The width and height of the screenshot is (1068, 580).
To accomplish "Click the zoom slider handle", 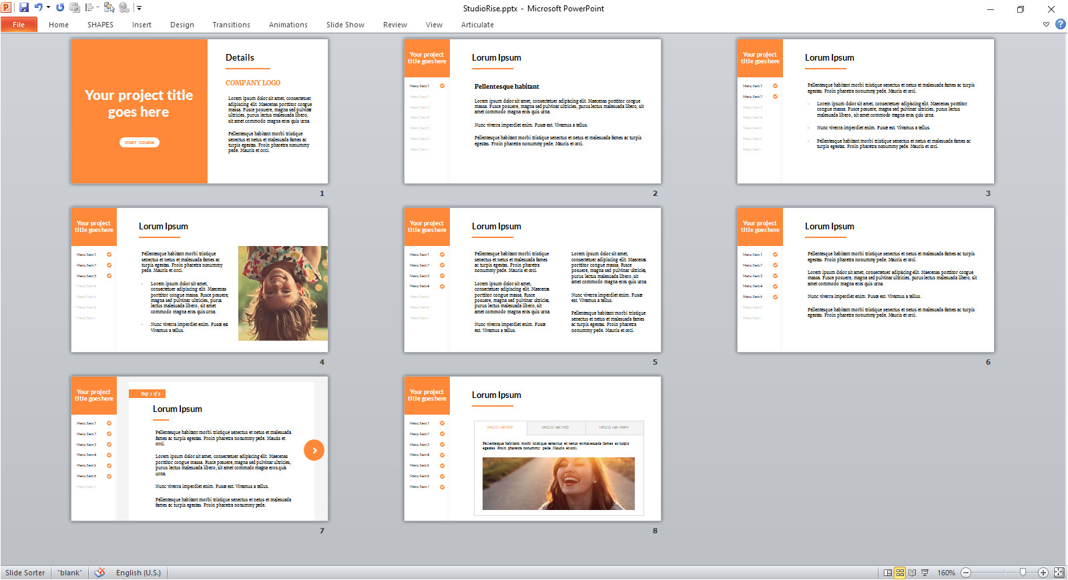I will pyautogui.click(x=1023, y=573).
